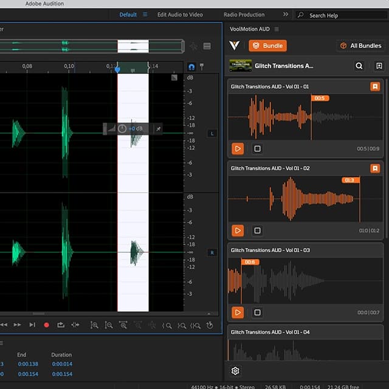The image size is (389, 389).
Task: Toggle loop playback button
Action: point(61,325)
